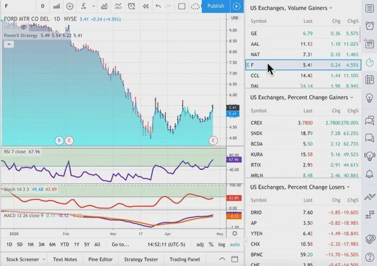Open the Trading Panel tab
The image size is (377, 266).
tap(184, 259)
